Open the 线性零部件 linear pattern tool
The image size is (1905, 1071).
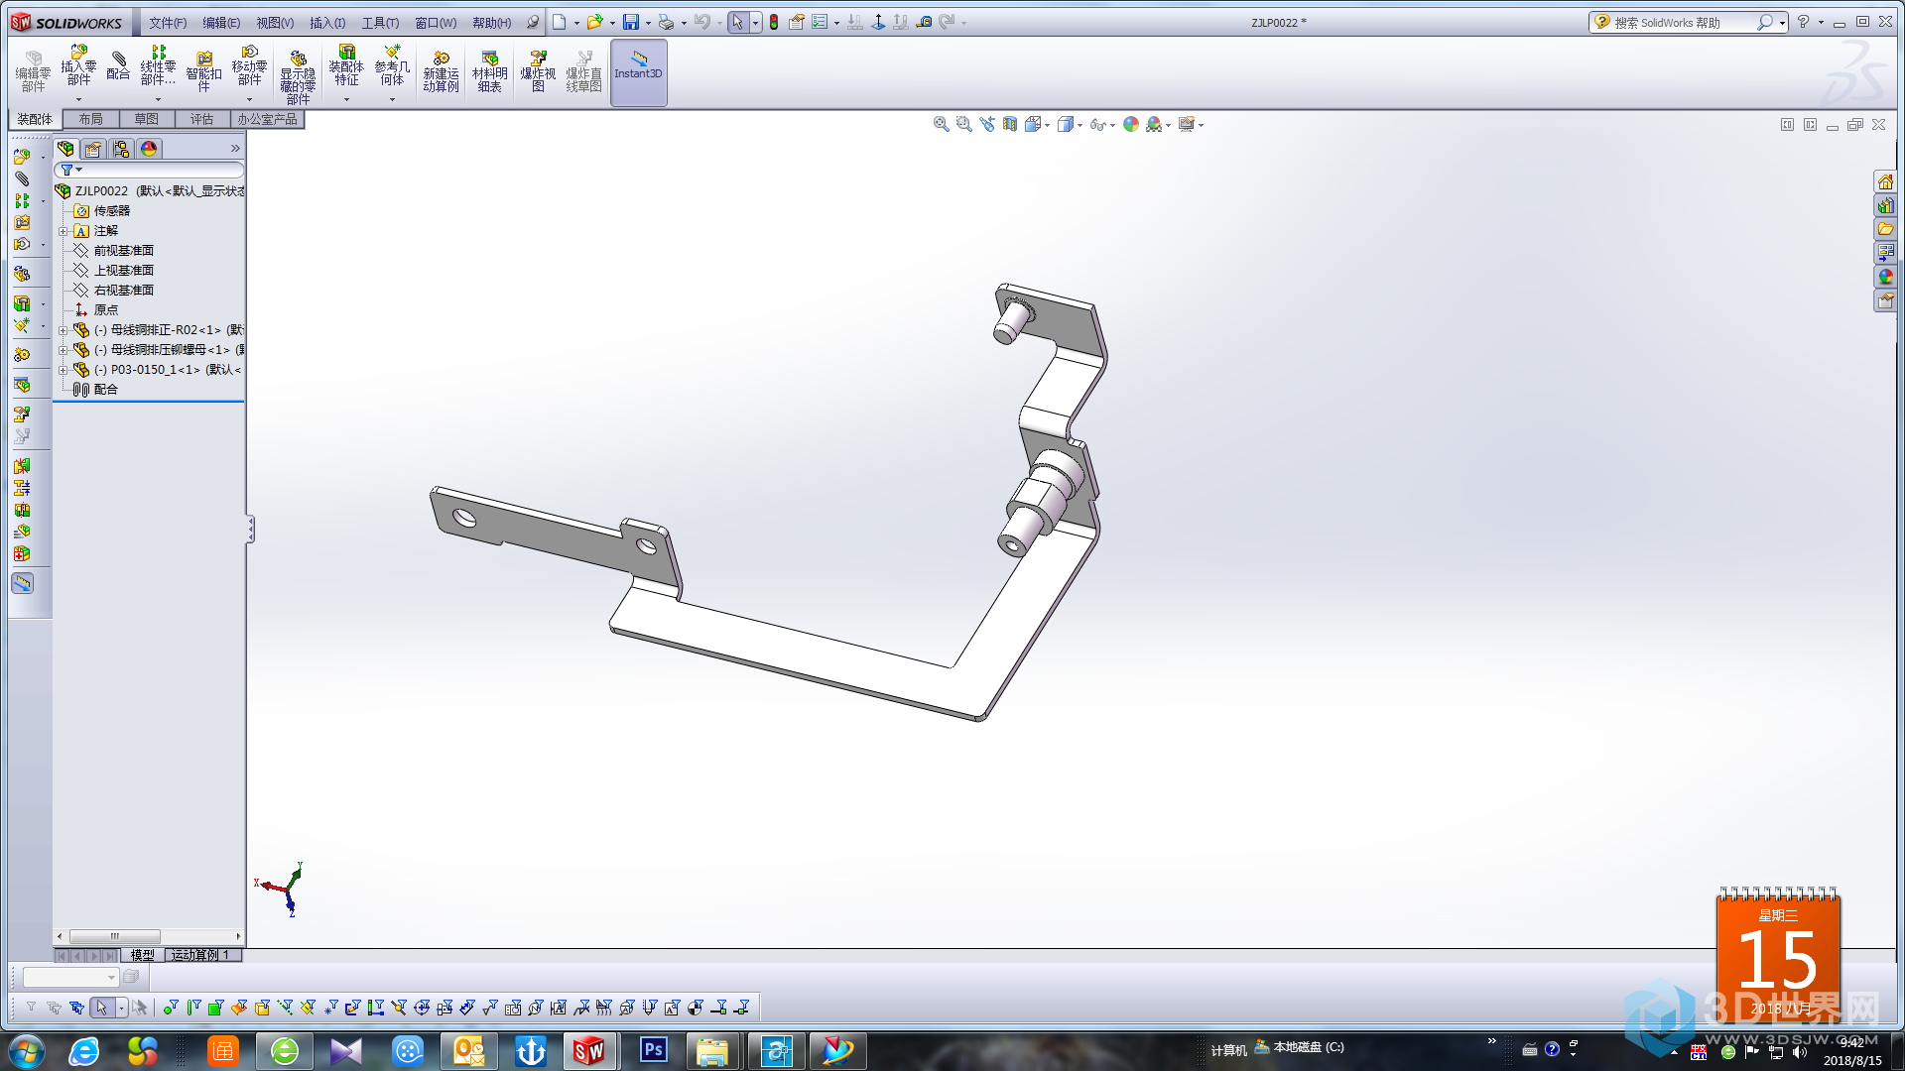158,66
